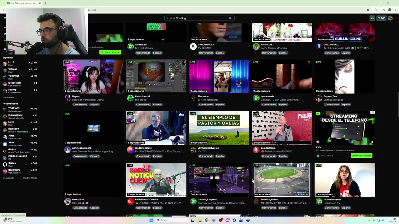Image resolution: width=399 pixels, height=224 pixels.
Task: Open DarkozTV recommended channel
Action: [20, 130]
